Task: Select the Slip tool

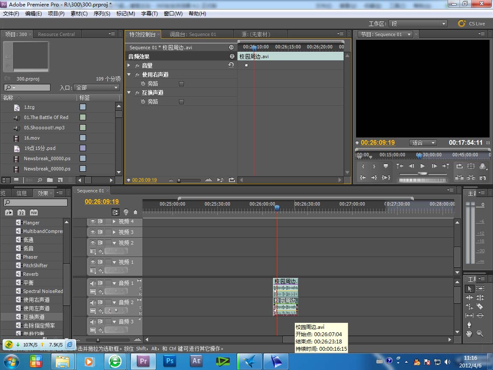Action: coord(469,316)
